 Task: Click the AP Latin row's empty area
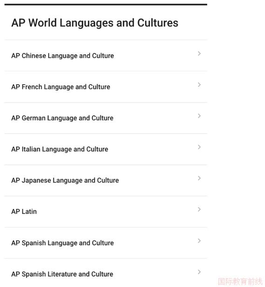[x=117, y=212]
